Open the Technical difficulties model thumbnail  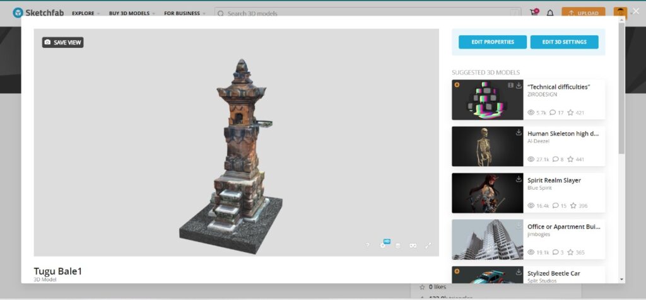pos(488,100)
